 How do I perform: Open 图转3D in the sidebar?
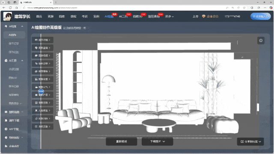pyautogui.click(x=13, y=78)
